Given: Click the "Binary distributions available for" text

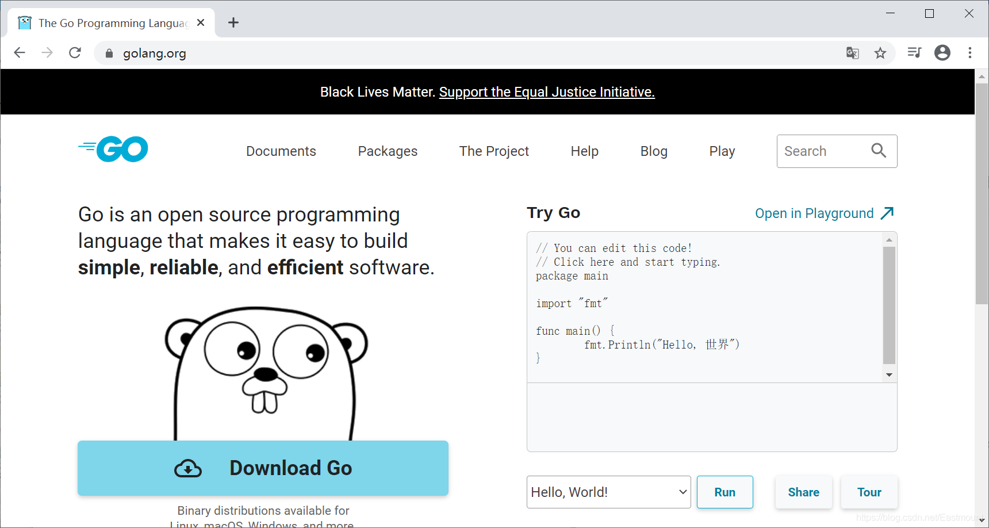Looking at the screenshot, I should pyautogui.click(x=263, y=511).
